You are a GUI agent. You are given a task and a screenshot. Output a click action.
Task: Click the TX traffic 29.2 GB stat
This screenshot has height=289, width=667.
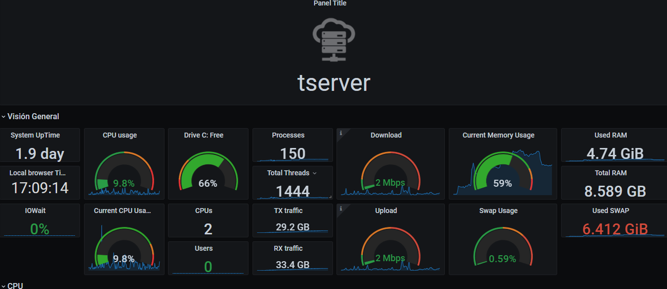click(x=293, y=227)
